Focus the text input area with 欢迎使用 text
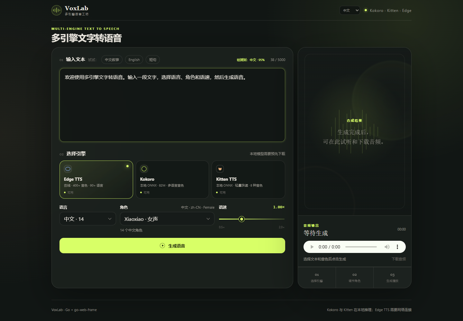 point(172,105)
